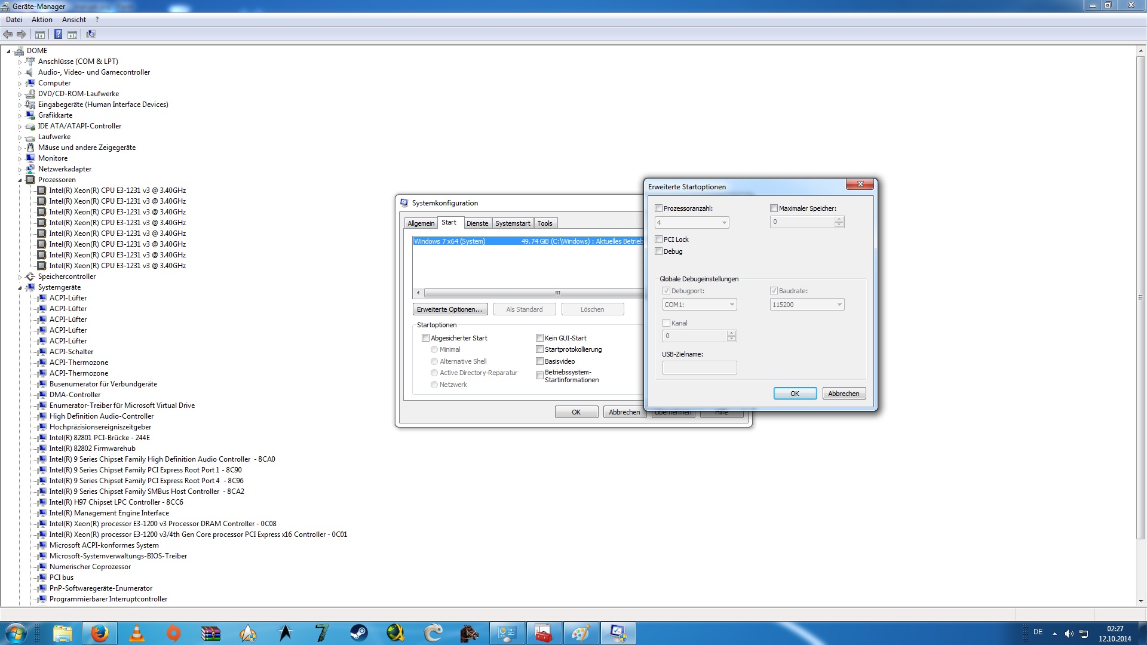Open Firefox from the taskbar
The image size is (1147, 645).
click(x=99, y=633)
